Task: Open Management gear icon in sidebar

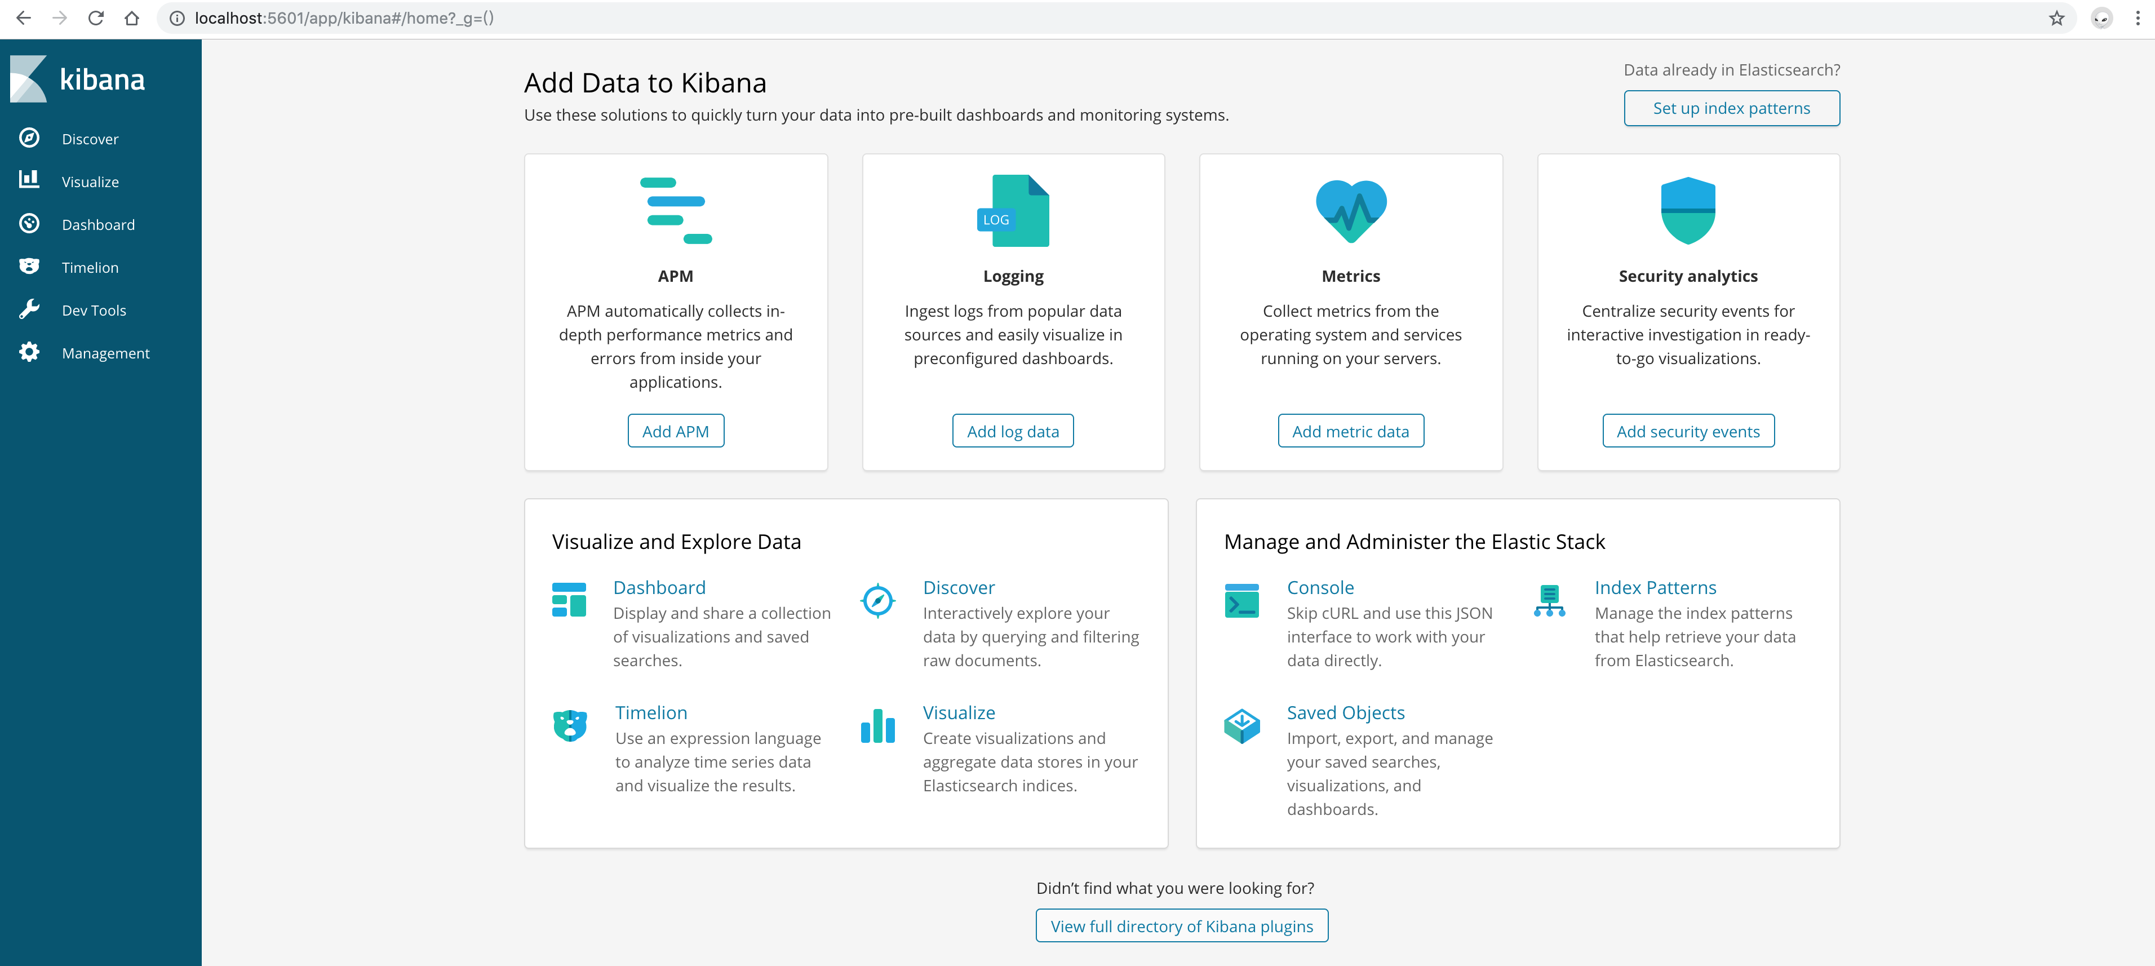Action: tap(29, 352)
